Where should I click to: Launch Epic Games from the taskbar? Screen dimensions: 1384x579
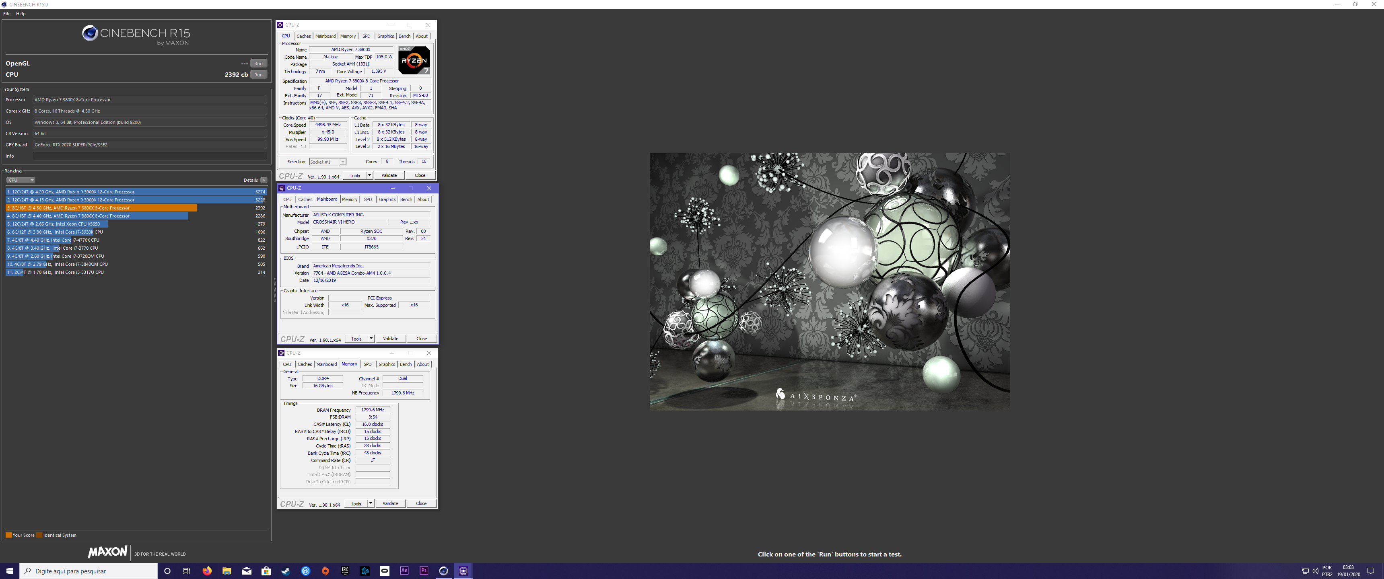click(x=345, y=571)
